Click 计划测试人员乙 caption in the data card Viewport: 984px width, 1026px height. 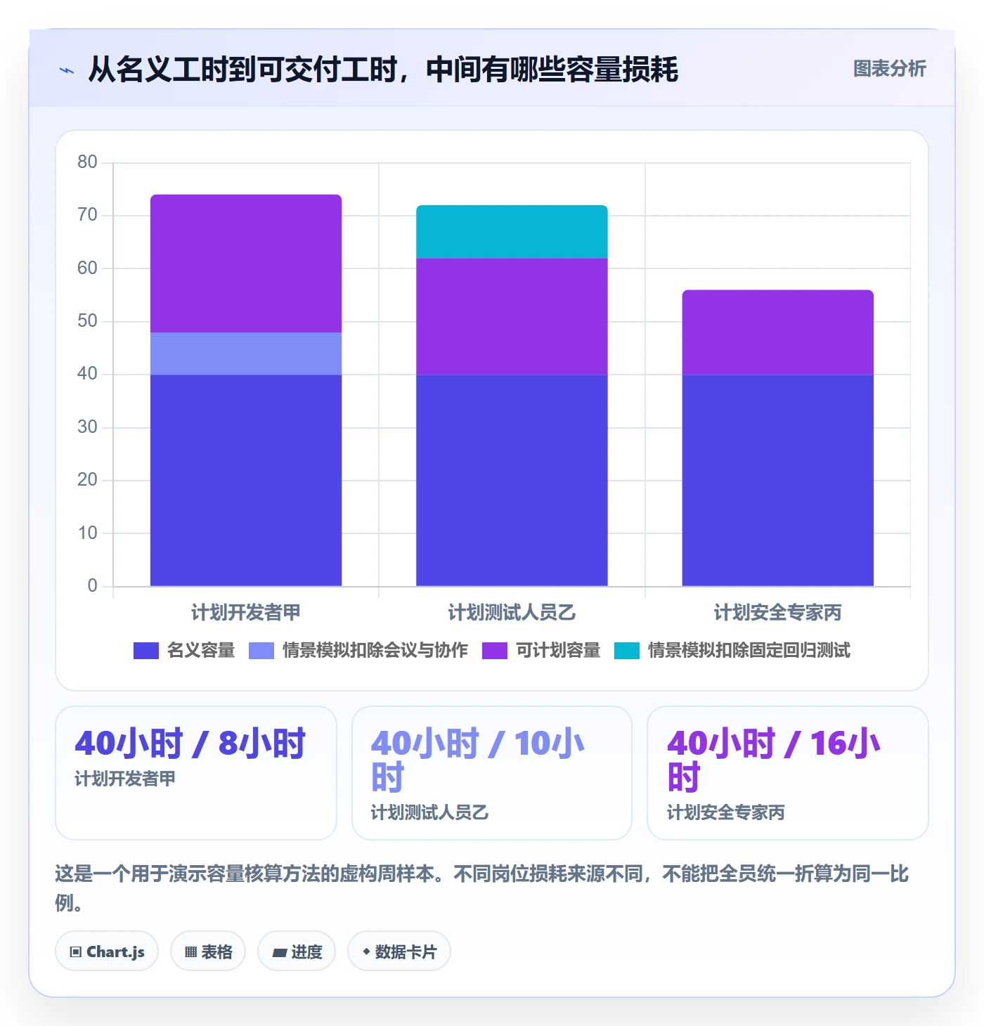[x=429, y=812]
